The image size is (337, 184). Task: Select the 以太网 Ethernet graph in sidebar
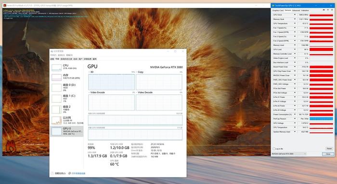click(56, 120)
